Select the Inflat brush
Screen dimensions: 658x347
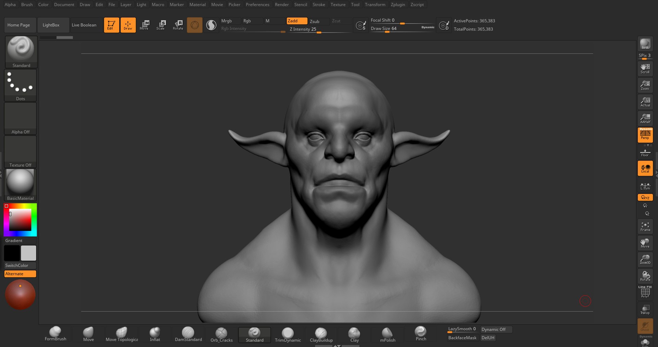tap(155, 334)
